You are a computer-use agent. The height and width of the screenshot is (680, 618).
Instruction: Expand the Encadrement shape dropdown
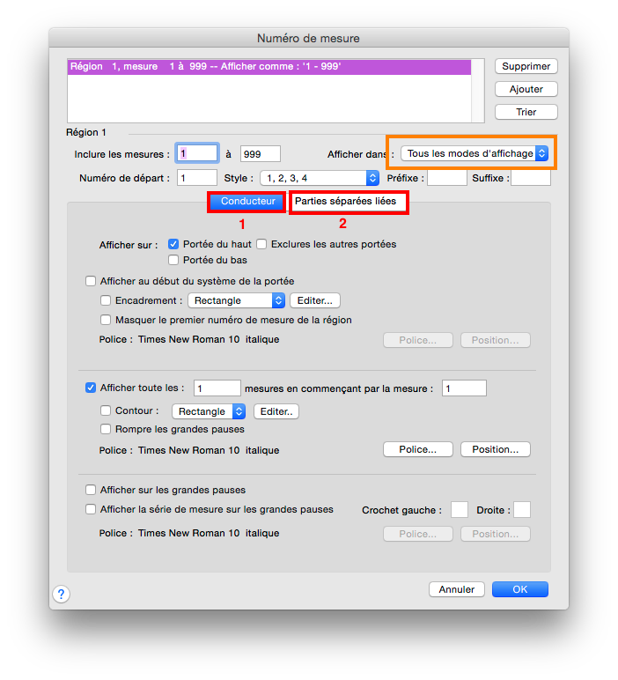coord(236,300)
